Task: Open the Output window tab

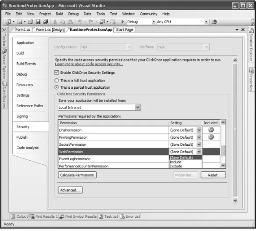Action: pyautogui.click(x=19, y=217)
